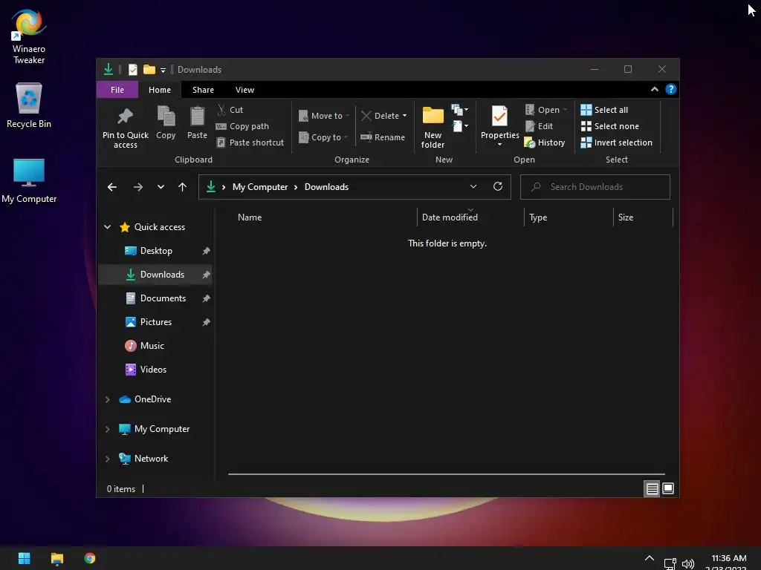
Task: Launch Chrome from the taskbar
Action: (x=90, y=558)
